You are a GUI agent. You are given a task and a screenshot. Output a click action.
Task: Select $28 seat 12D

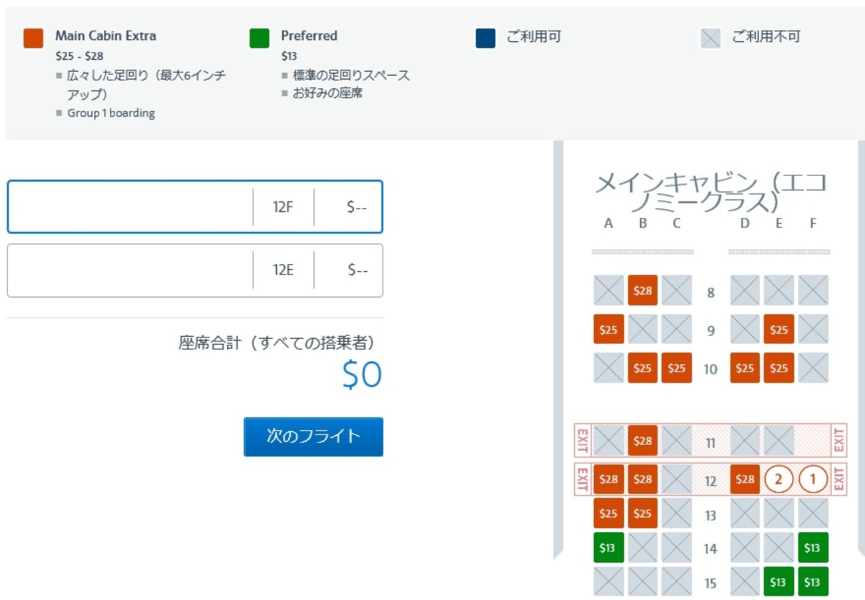[x=745, y=479]
